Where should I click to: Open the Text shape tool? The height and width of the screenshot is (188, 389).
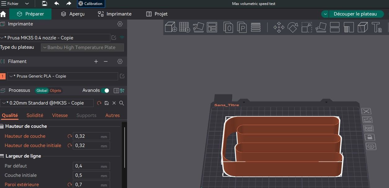tap(377, 27)
